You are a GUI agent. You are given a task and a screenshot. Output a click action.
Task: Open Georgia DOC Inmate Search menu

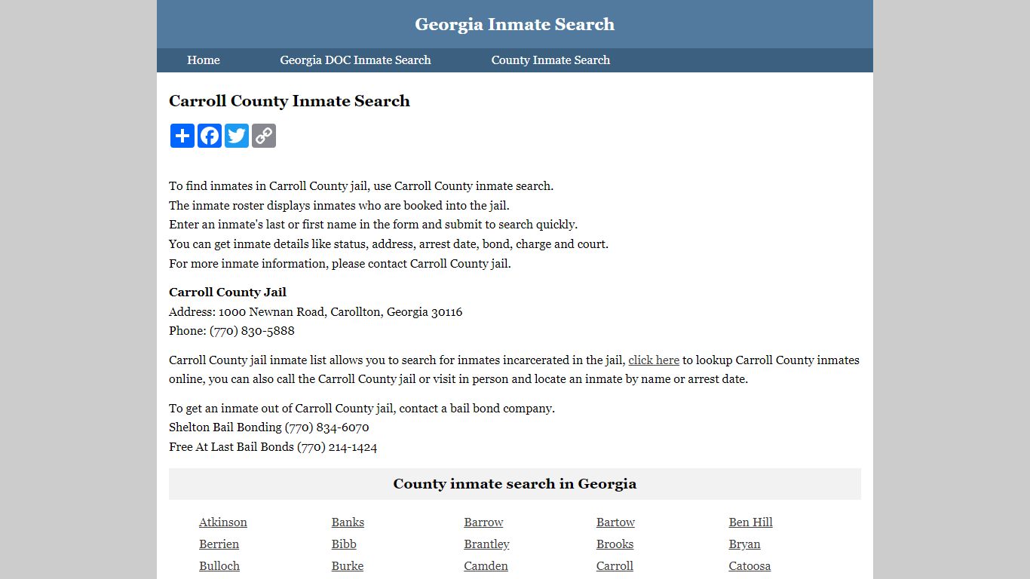click(355, 60)
